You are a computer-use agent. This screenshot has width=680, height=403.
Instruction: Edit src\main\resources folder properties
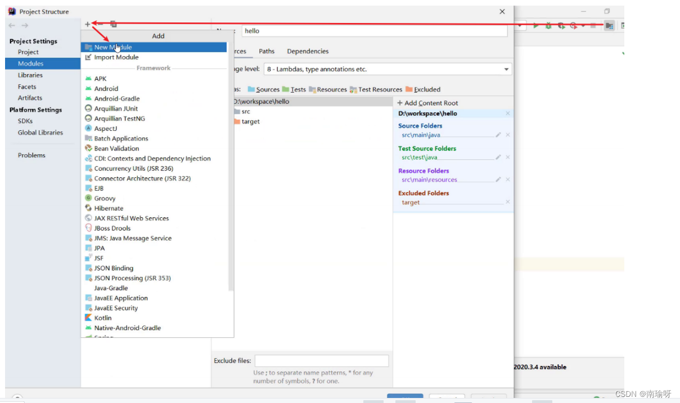(498, 180)
